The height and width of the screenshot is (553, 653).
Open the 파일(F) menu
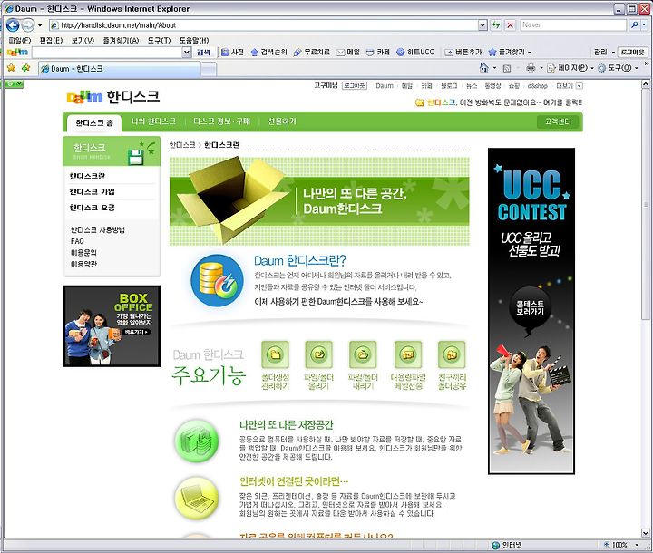pos(20,41)
